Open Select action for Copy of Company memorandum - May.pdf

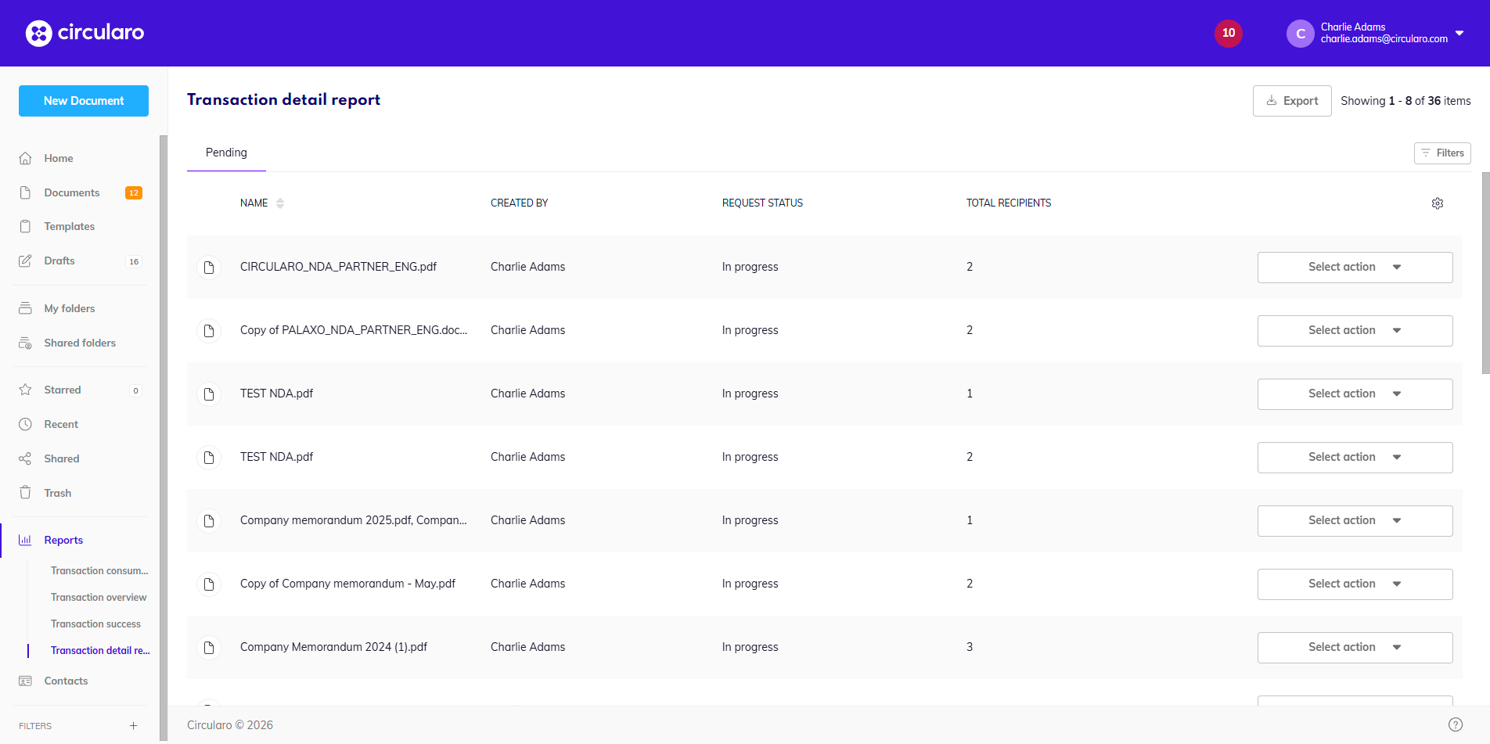1354,584
